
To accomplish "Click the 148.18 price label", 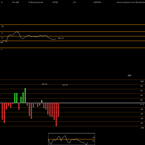I will pos(65,85).
